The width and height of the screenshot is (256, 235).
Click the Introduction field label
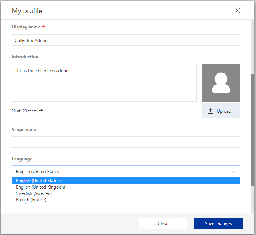click(x=25, y=57)
